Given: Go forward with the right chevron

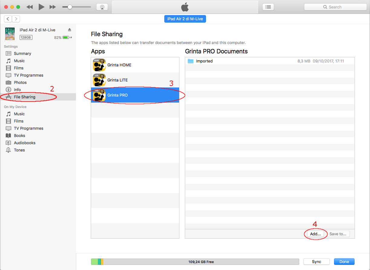Looking at the screenshot, I should click(x=16, y=19).
